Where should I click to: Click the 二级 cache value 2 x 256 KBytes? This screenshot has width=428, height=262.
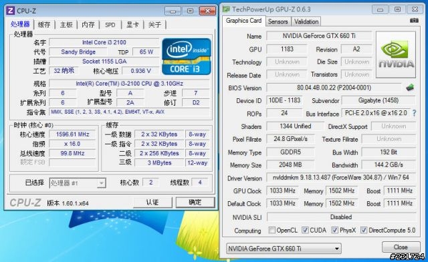159,153
